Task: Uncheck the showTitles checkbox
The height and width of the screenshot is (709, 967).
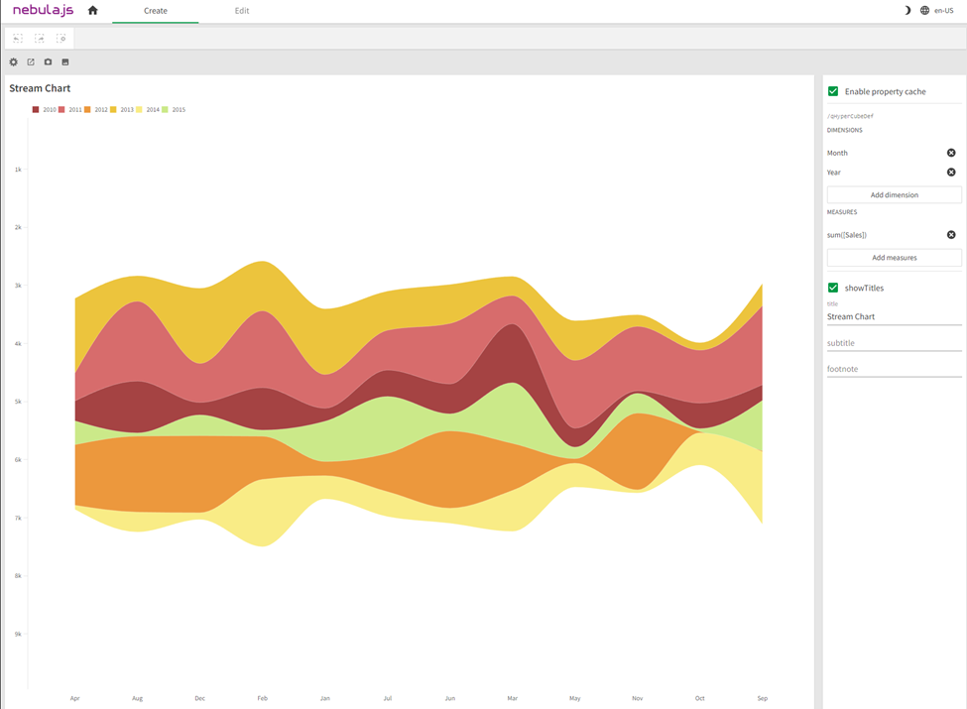Action: 833,288
